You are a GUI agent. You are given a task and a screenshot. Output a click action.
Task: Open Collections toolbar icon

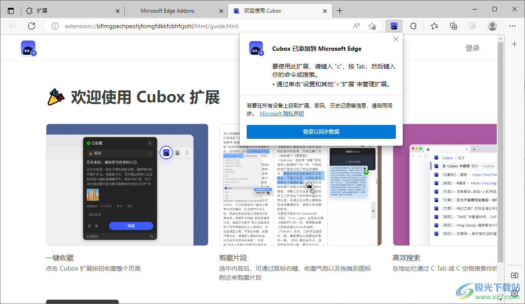[x=453, y=26]
